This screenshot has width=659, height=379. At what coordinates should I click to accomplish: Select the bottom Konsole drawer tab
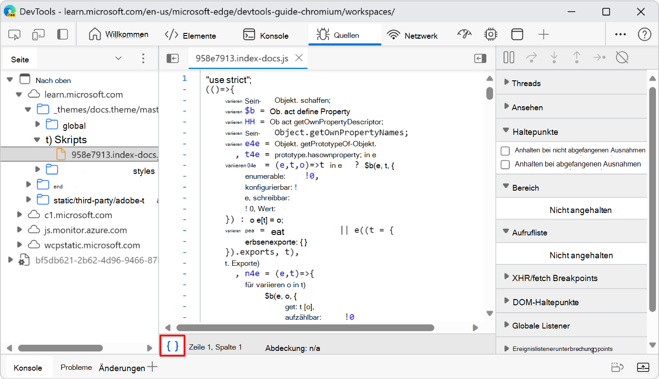[28, 368]
